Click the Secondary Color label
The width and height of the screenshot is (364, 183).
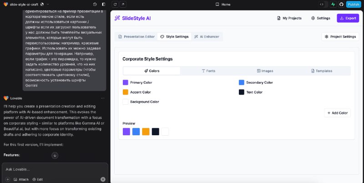(x=259, y=82)
